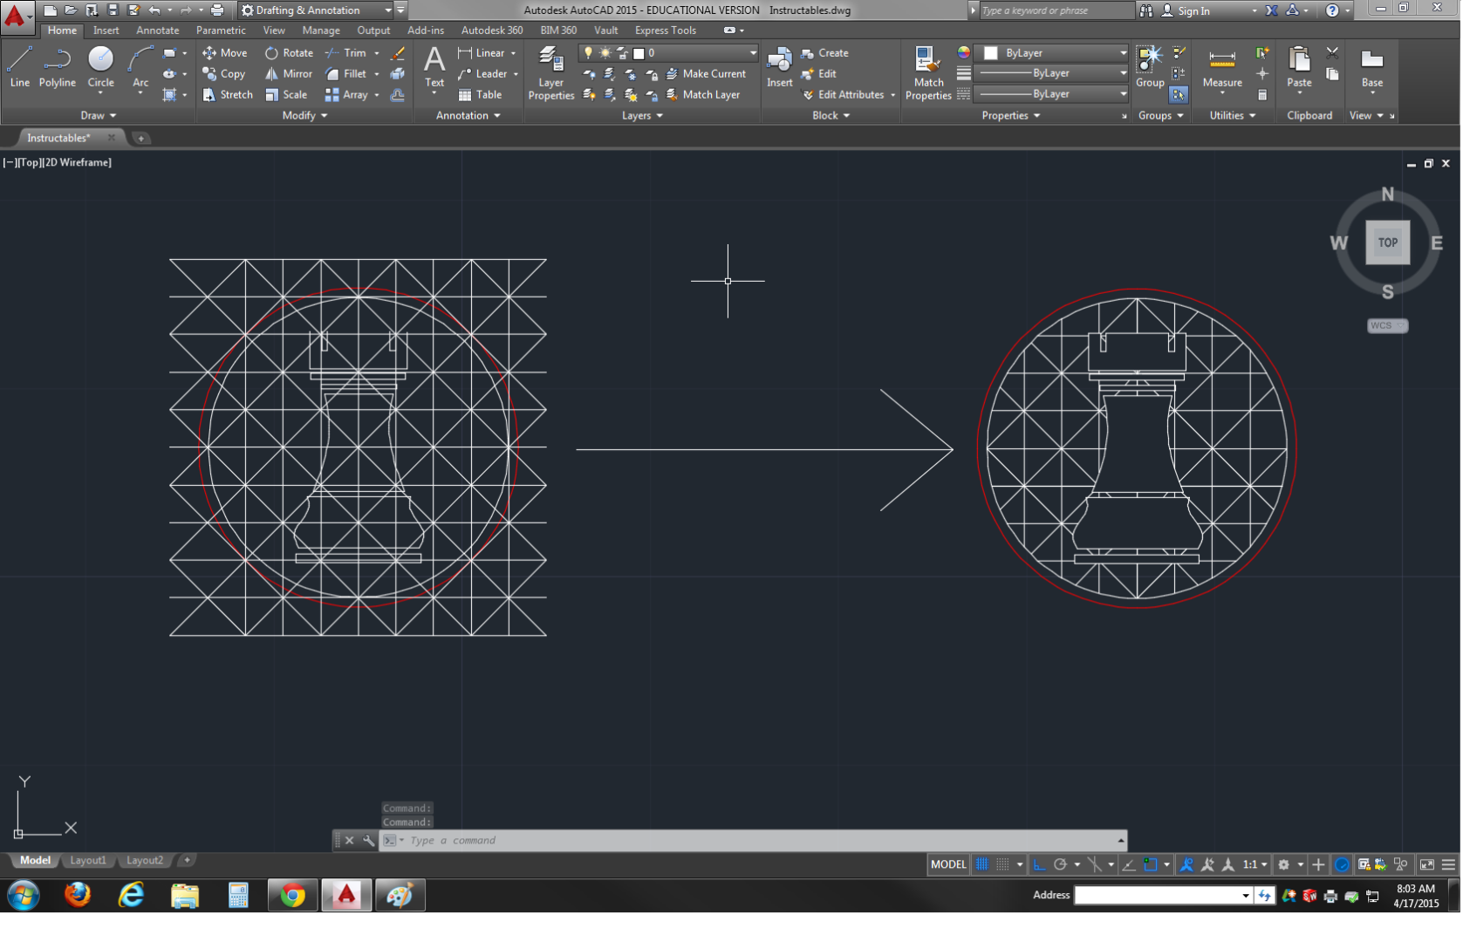Screen dimensions: 1463x942
Task: Toggle ortho mode in status bar
Action: 1039,865
